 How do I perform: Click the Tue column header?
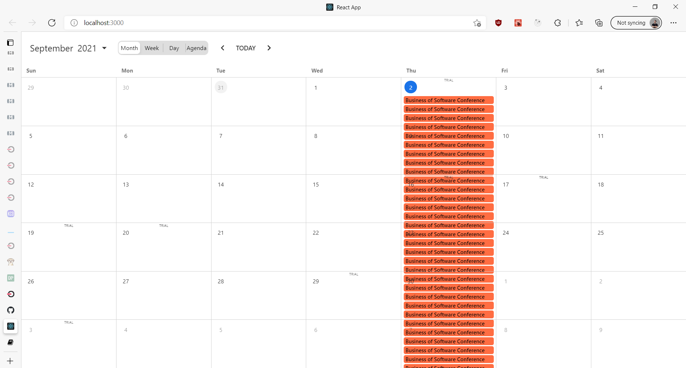pos(221,70)
